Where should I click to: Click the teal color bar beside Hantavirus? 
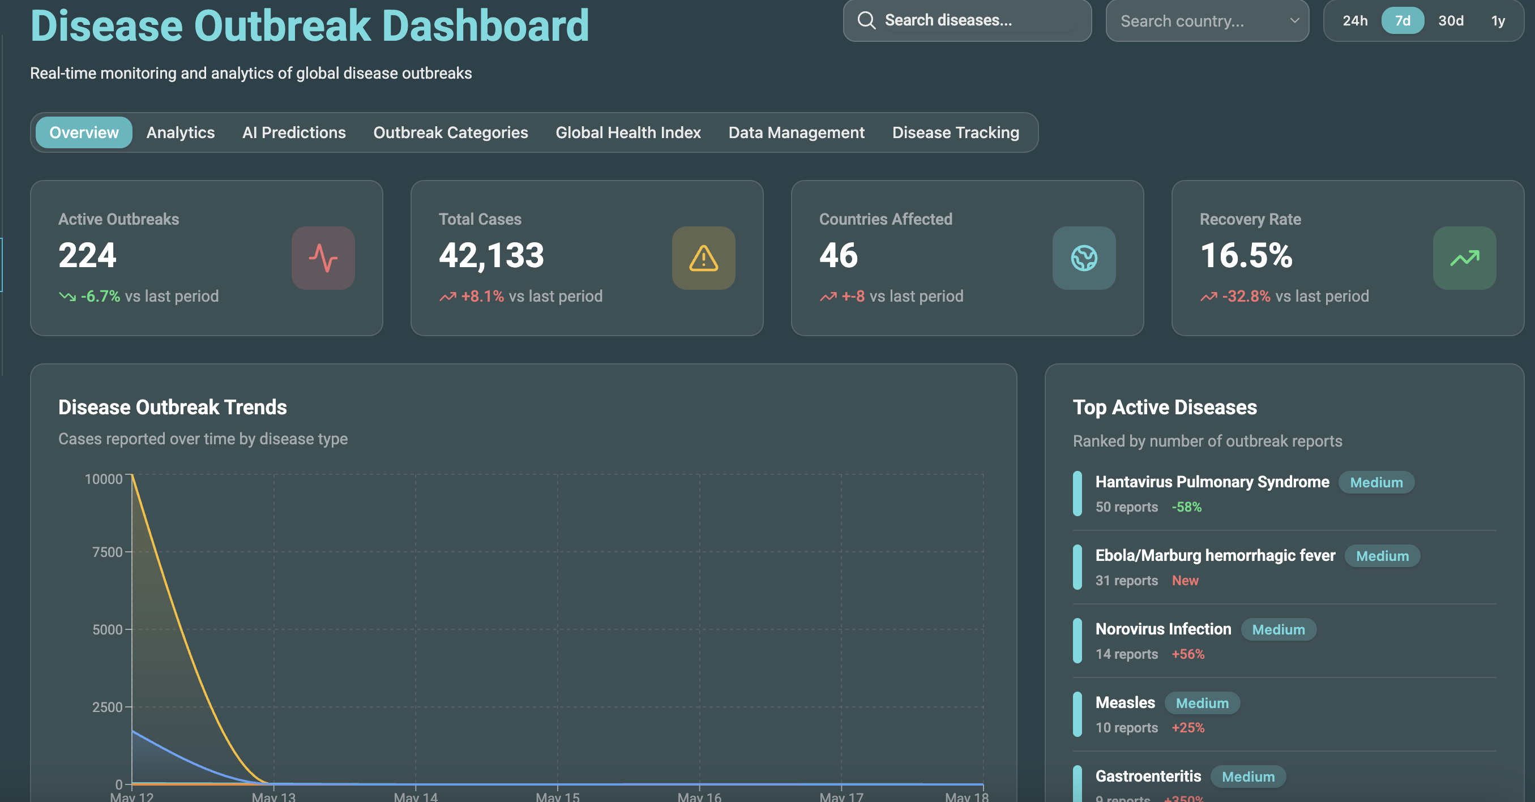[1078, 494]
